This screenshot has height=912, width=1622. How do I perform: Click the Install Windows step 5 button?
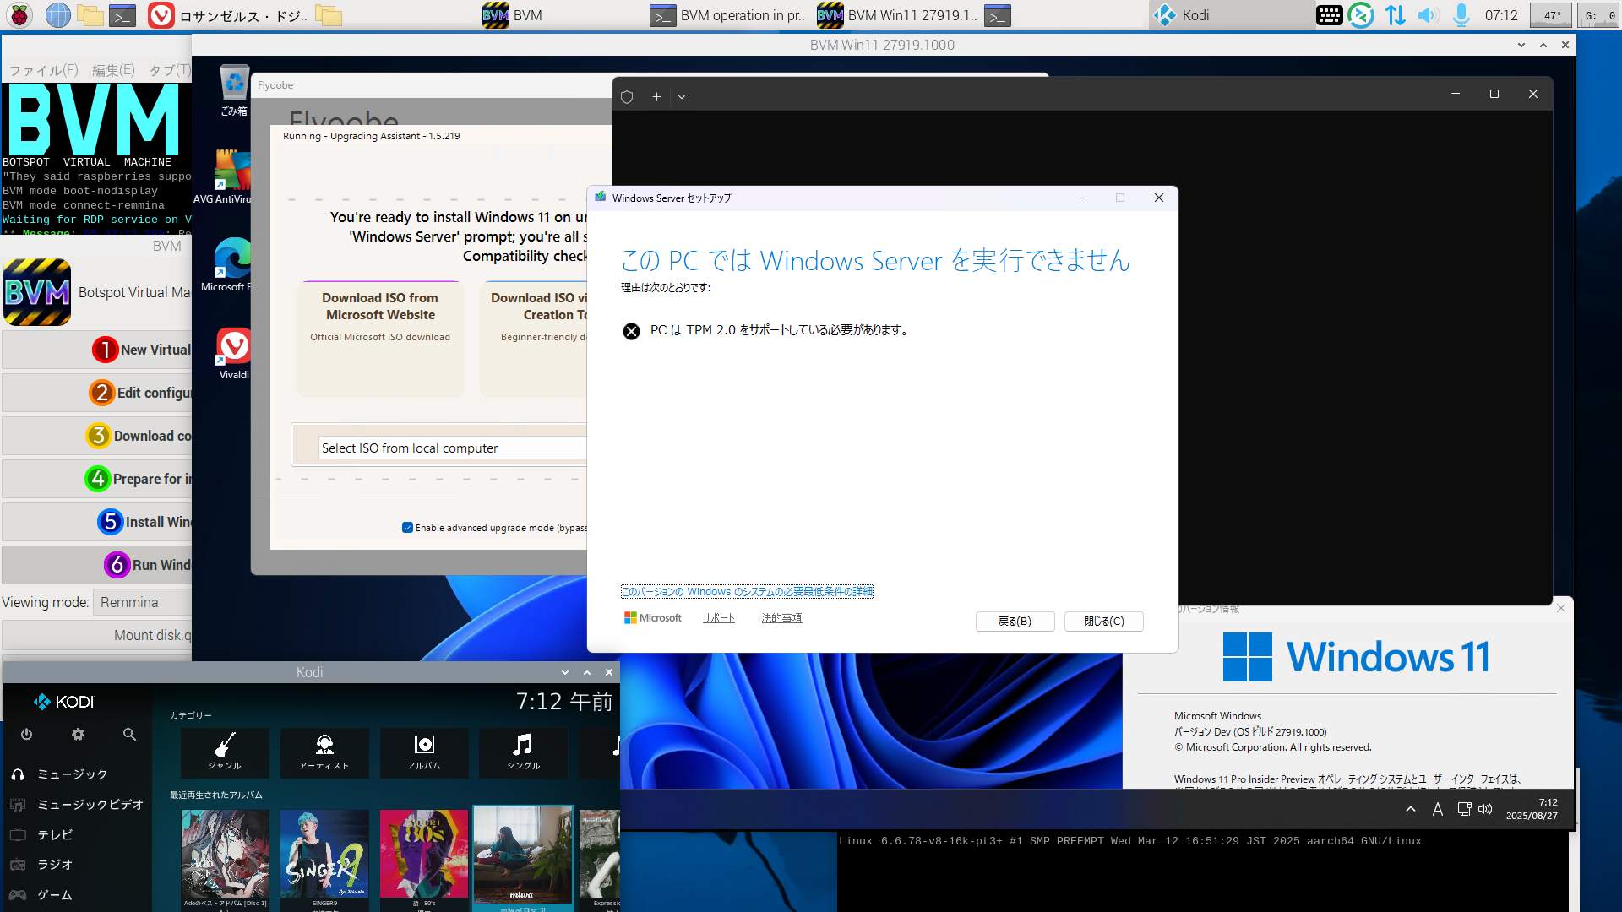pyautogui.click(x=97, y=522)
